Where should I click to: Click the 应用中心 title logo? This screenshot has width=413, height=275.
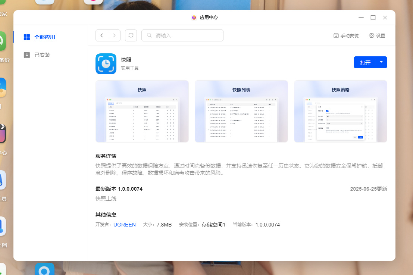pyautogui.click(x=194, y=18)
